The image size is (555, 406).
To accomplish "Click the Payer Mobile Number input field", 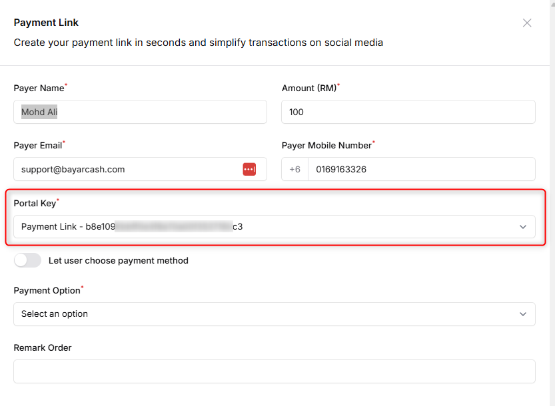I will [421, 169].
